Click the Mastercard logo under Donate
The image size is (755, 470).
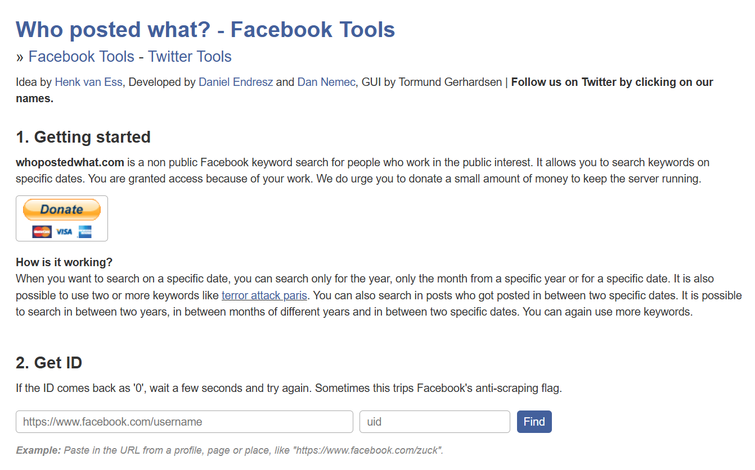[42, 231]
